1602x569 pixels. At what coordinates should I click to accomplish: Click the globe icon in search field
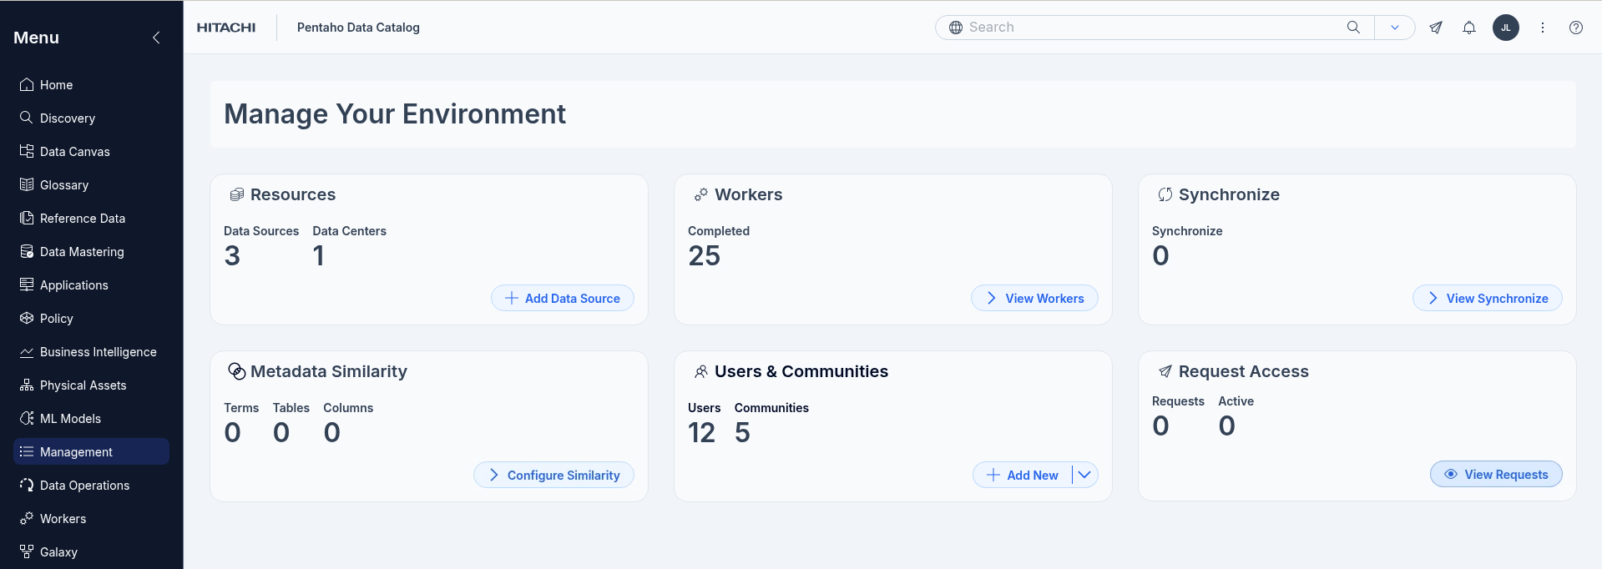pos(956,28)
